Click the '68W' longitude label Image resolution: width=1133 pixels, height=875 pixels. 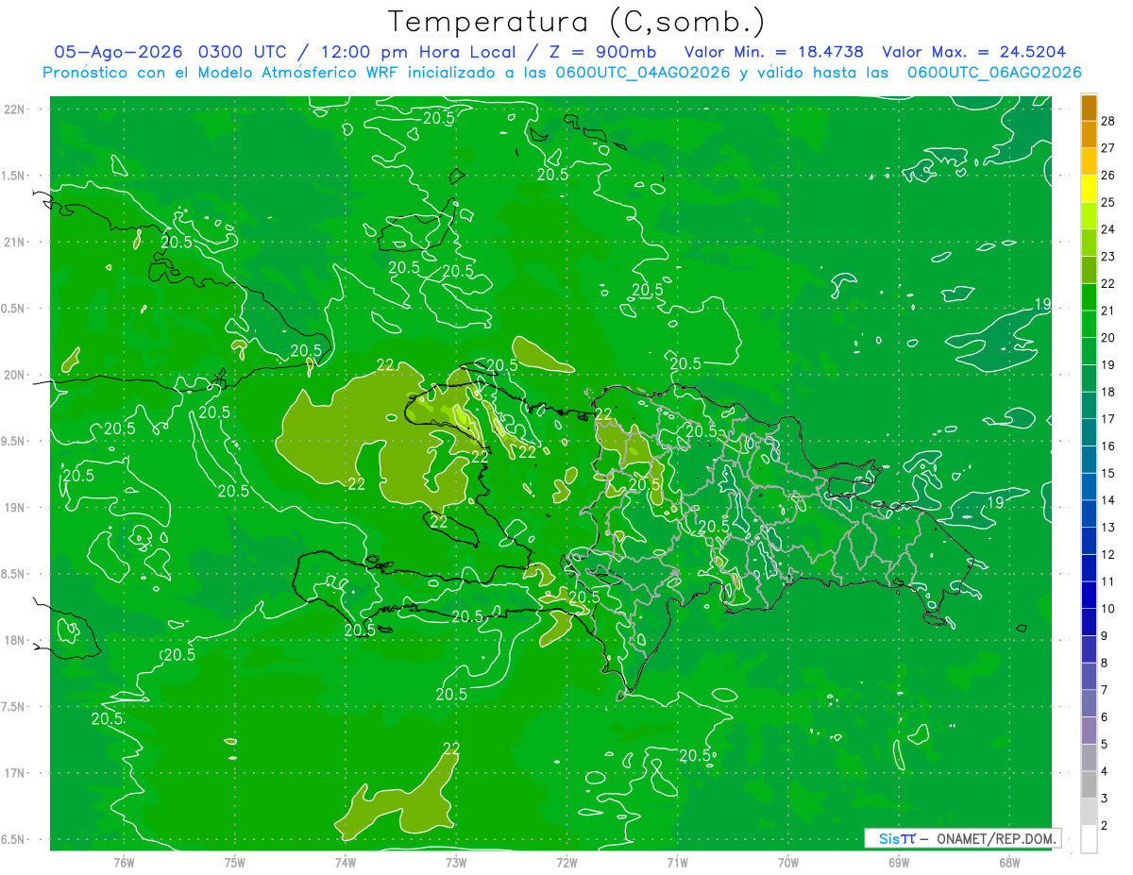pos(1009,863)
